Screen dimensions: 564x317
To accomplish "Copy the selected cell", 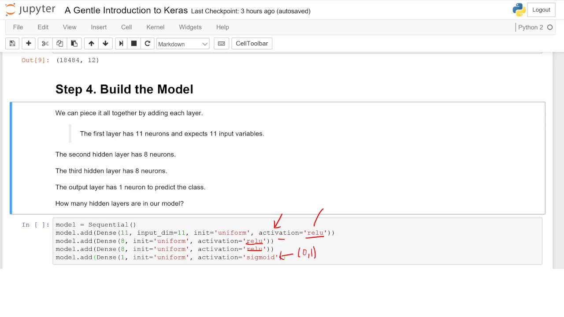I will 59,44.
